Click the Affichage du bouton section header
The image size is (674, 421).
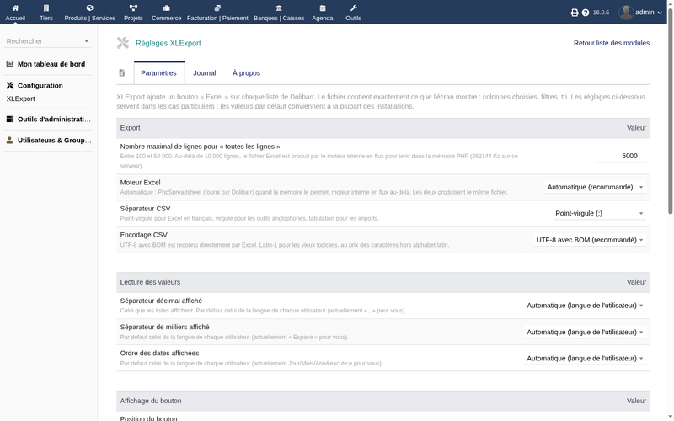(x=383, y=401)
